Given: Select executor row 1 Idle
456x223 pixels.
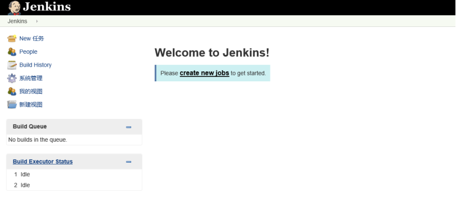Looking at the screenshot, I should click(x=74, y=174).
